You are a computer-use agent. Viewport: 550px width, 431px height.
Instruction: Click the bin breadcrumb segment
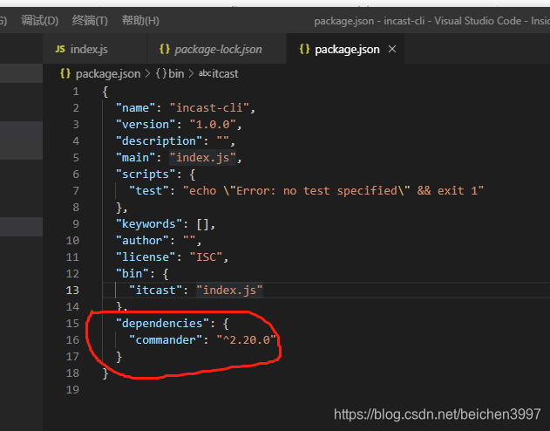tap(176, 73)
